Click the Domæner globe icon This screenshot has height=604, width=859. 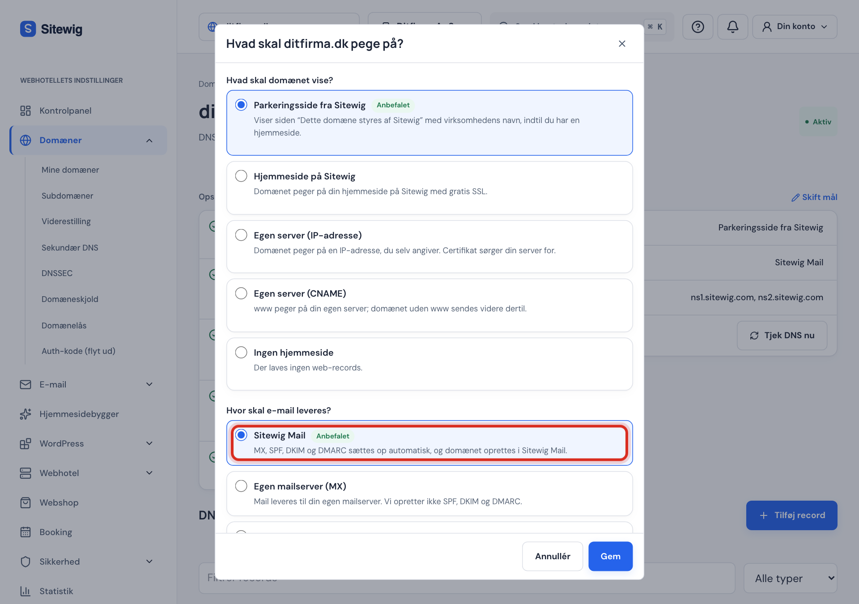tap(26, 140)
